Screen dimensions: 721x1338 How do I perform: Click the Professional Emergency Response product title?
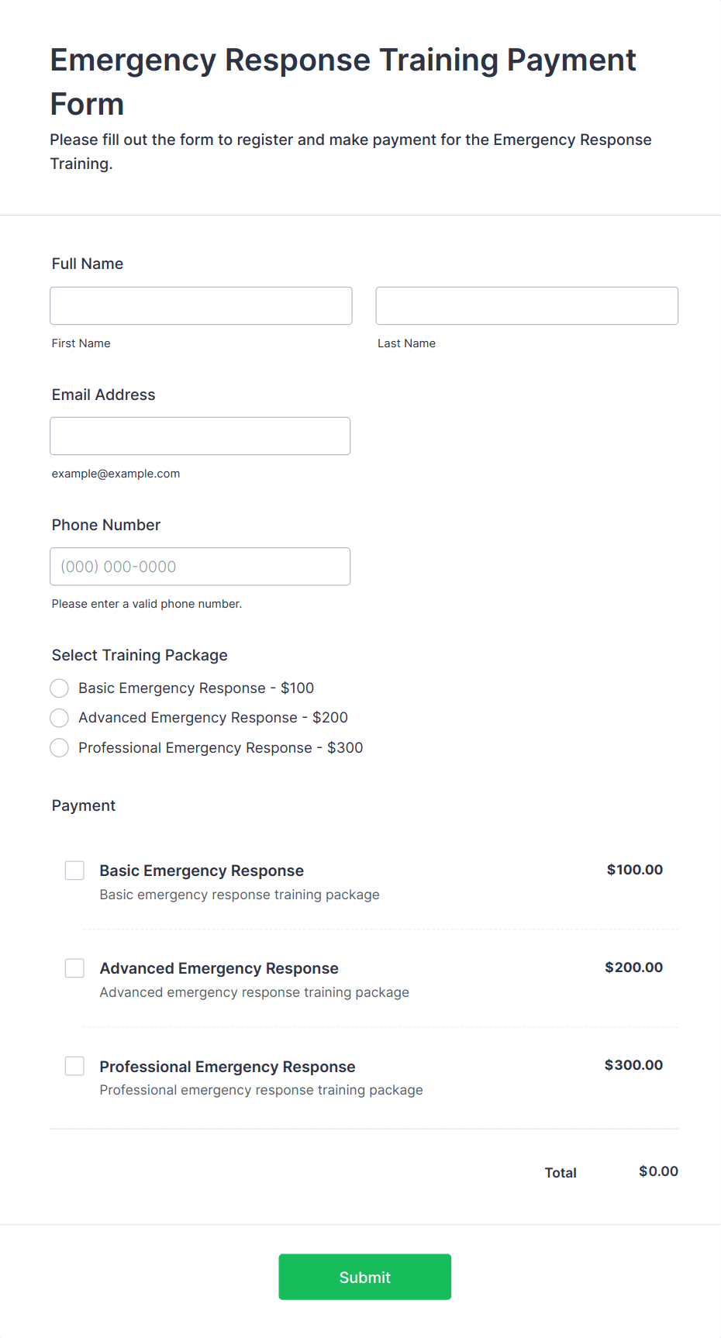click(x=228, y=1067)
